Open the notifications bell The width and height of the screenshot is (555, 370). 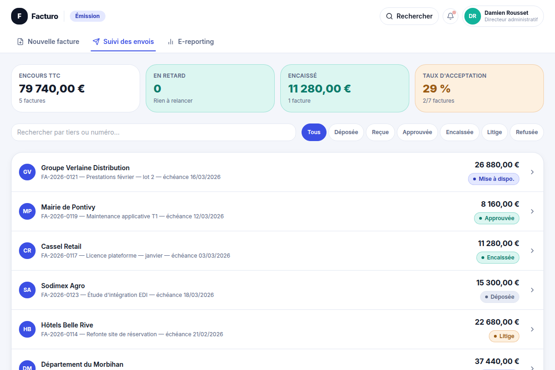tap(450, 16)
